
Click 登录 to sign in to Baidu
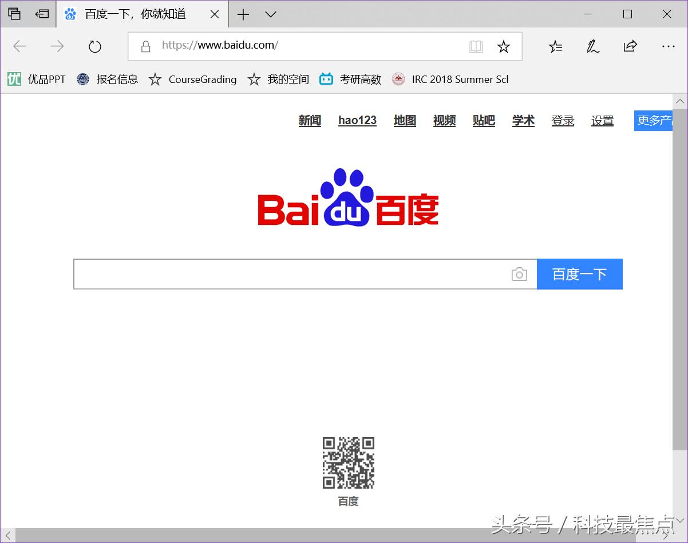pyautogui.click(x=563, y=121)
